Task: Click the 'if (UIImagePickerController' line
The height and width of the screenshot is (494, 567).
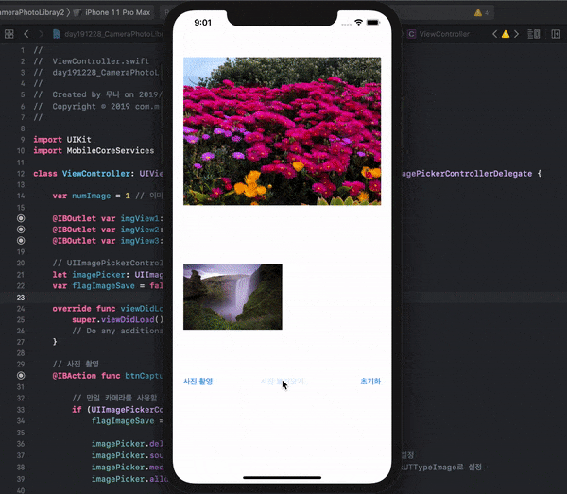Action: click(117, 410)
